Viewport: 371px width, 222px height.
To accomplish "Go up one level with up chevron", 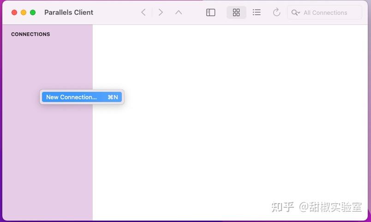I will click(179, 12).
